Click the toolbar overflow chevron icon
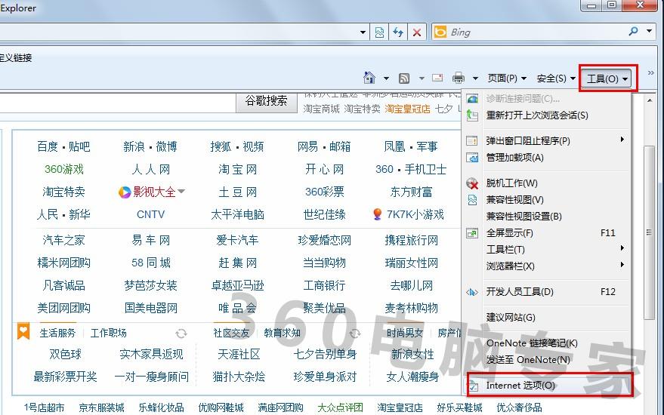 point(651,73)
